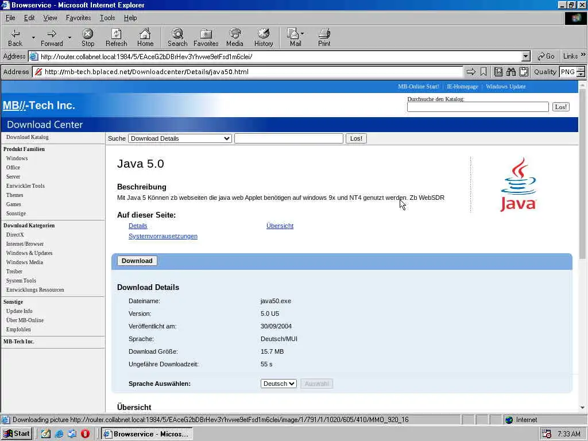Viewport: 588px width, 441px height.
Task: Click the Browservice binoculars find icon
Action: click(x=510, y=72)
